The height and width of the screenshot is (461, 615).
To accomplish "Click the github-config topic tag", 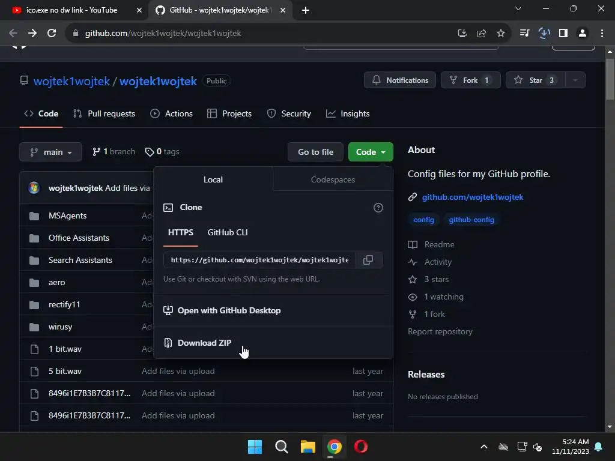I will click(471, 220).
